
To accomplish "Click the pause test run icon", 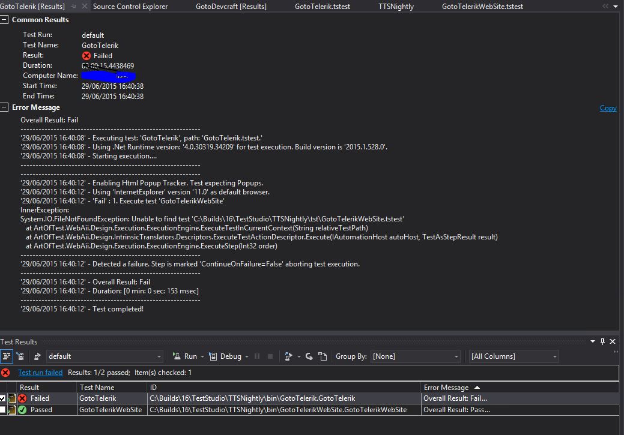I will [257, 356].
